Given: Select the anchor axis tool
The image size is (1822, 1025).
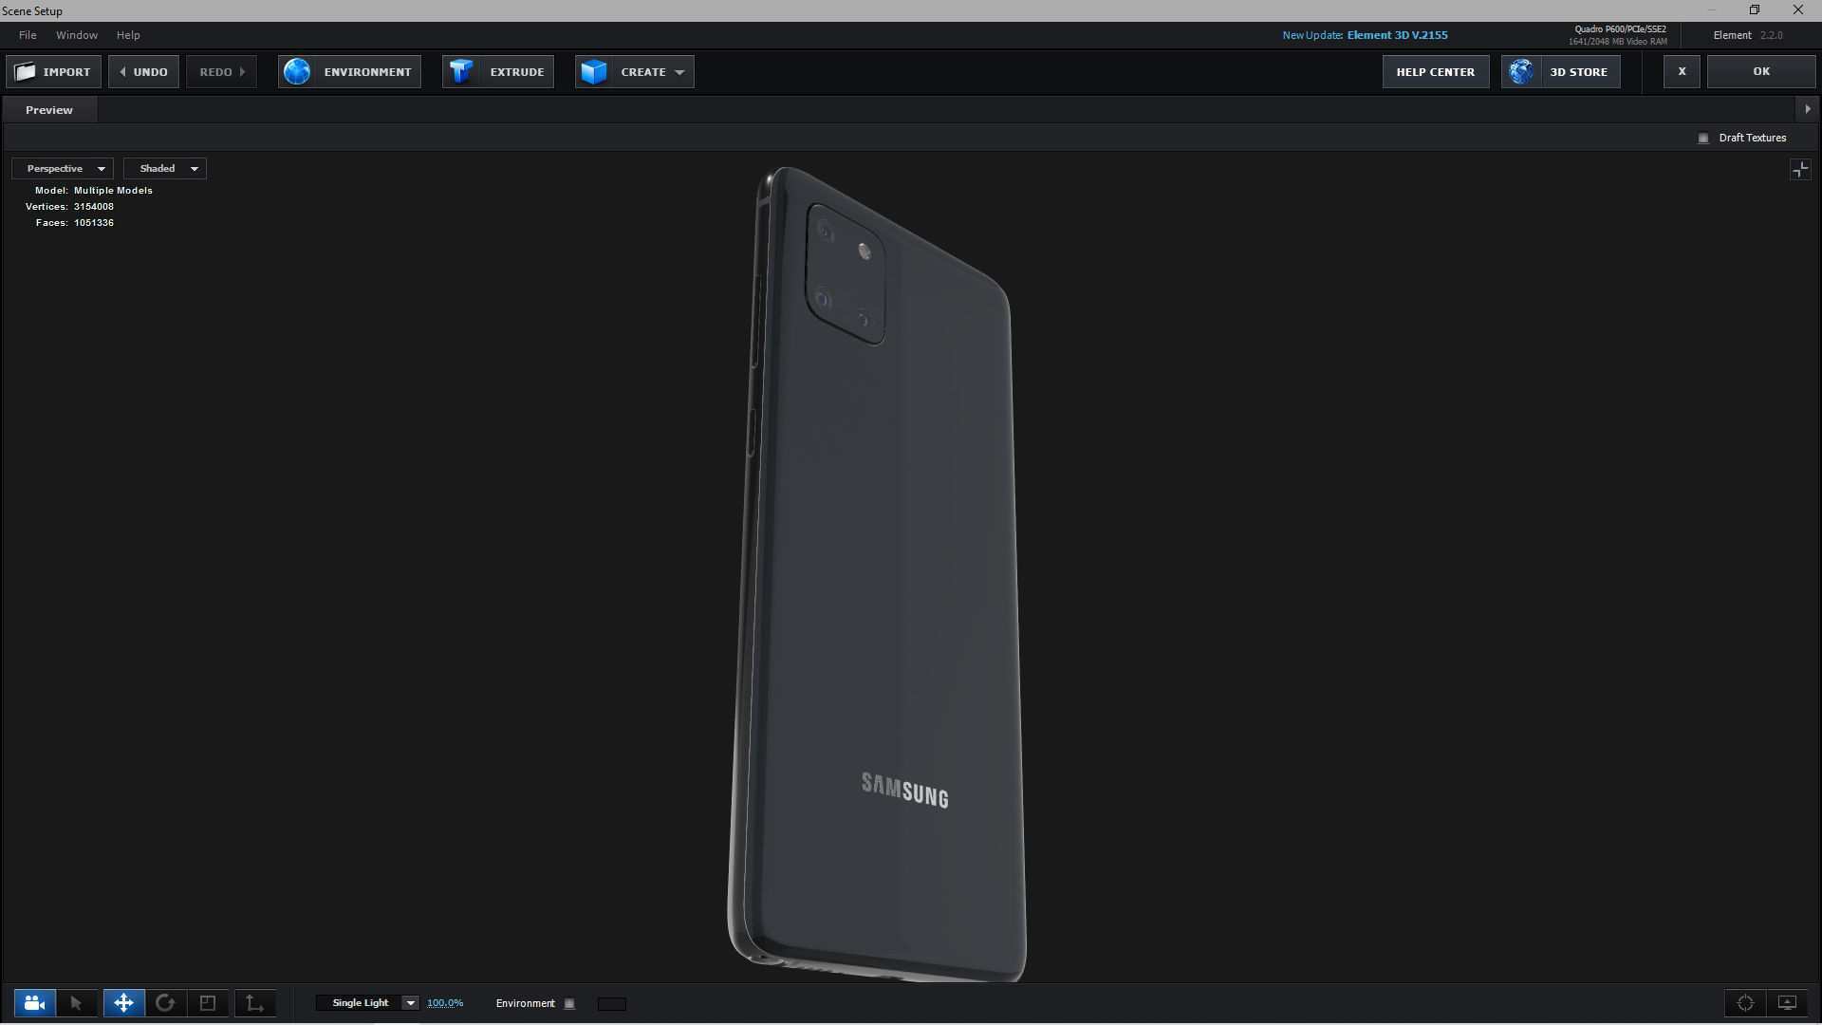Looking at the screenshot, I should pos(254,1003).
